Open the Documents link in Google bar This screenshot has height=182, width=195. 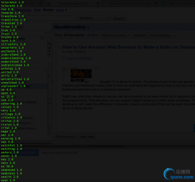point(23,10)
